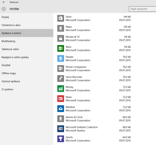Open the Displej settings section
This screenshot has height=145, width=156.
(5, 17)
